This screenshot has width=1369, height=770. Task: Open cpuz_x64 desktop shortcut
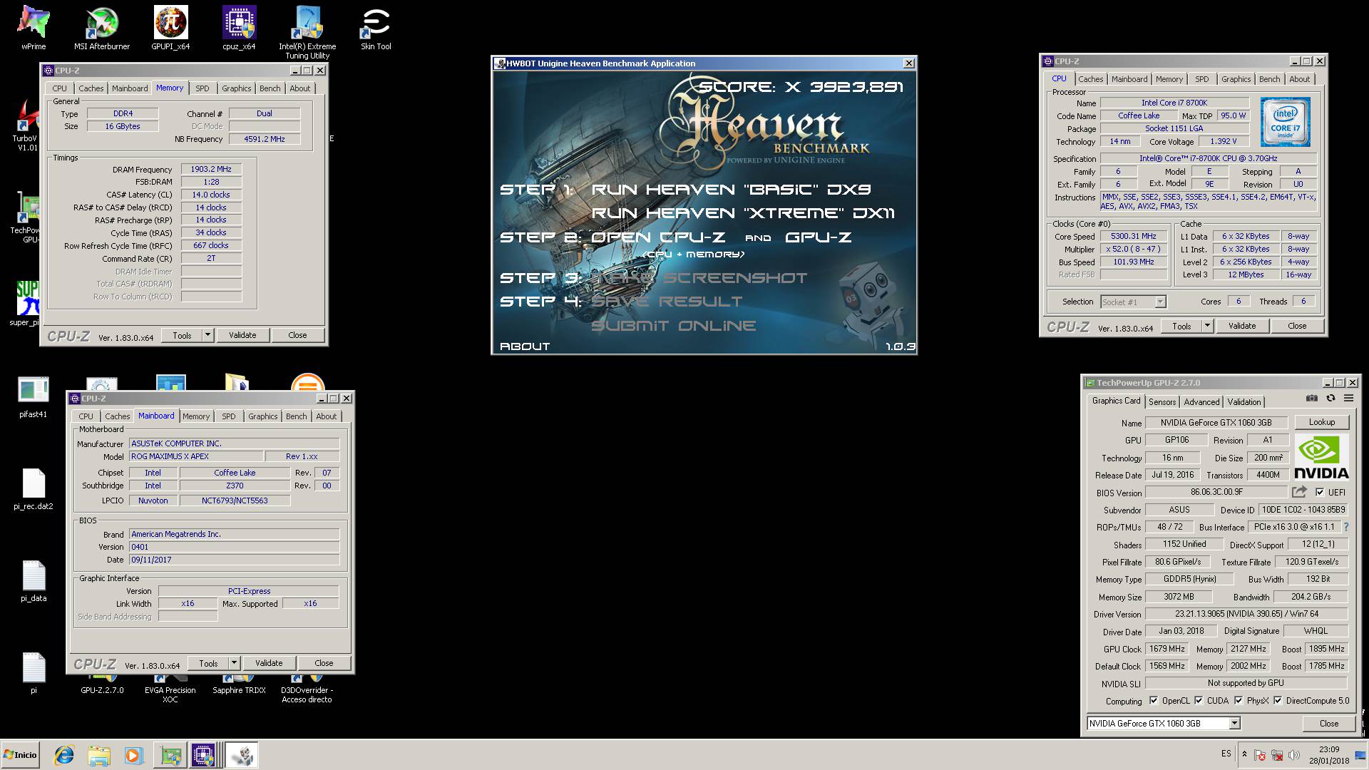pyautogui.click(x=239, y=28)
